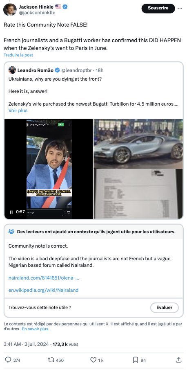The image size is (187, 370).
Task: Expand quoted post with Voir plus
Action: coord(18,111)
